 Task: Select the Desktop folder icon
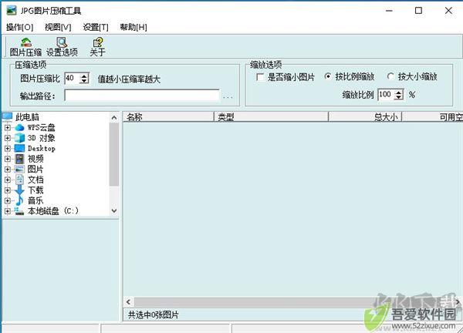[19, 148]
